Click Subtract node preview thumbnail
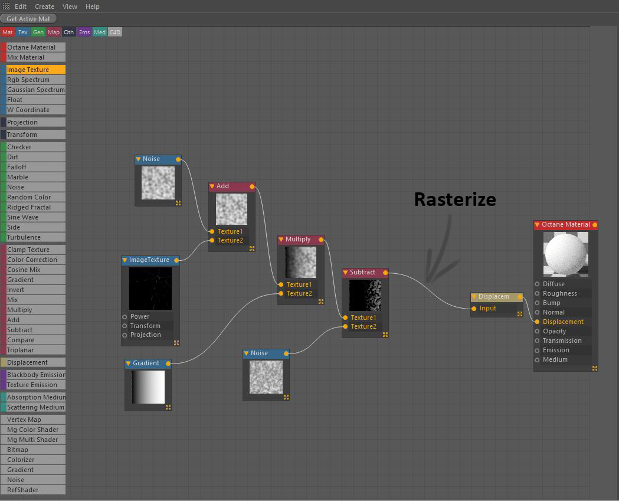619x501 pixels. point(365,295)
